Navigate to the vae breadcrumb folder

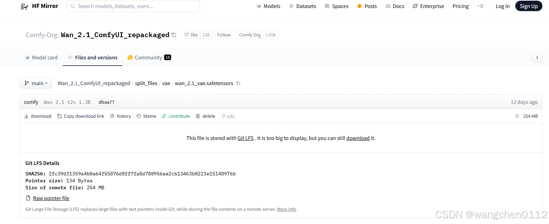(166, 83)
